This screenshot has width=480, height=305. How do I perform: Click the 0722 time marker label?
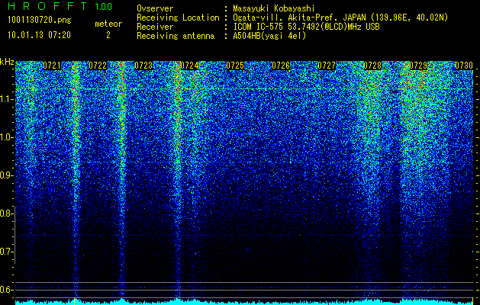(x=98, y=66)
